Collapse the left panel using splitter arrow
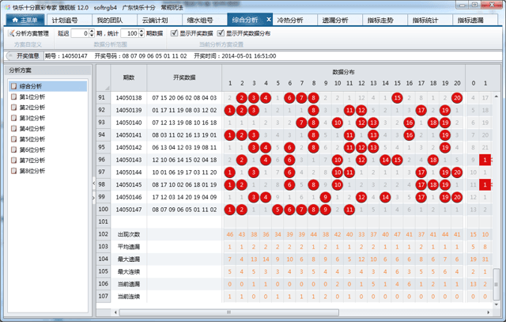This screenshot has width=506, height=322. click(93, 184)
